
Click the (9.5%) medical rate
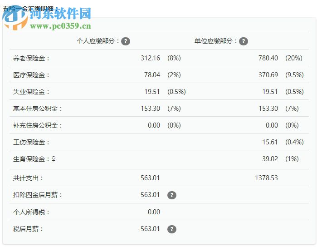[x=295, y=75]
